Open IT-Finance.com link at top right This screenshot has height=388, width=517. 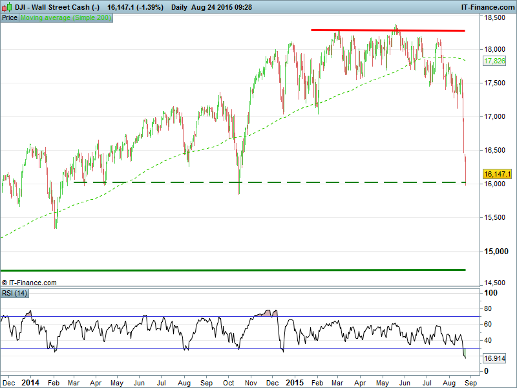pyautogui.click(x=487, y=8)
